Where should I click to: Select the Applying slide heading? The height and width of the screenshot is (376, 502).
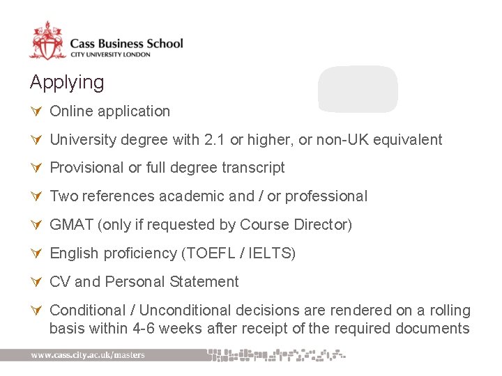(x=67, y=82)
